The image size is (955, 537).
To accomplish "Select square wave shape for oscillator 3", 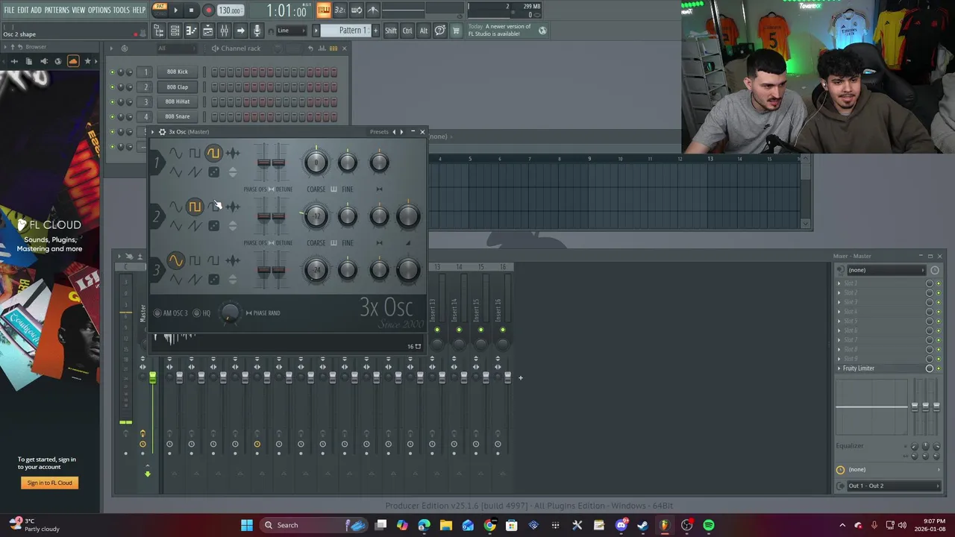I will [x=195, y=260].
